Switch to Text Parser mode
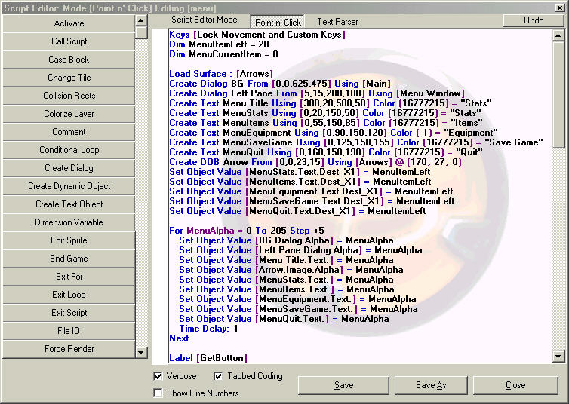 click(338, 22)
